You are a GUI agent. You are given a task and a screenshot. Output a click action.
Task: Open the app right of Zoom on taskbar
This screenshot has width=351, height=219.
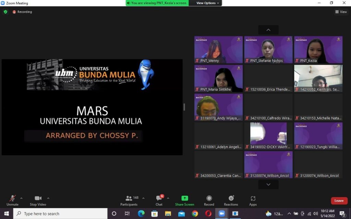[x=235, y=214]
